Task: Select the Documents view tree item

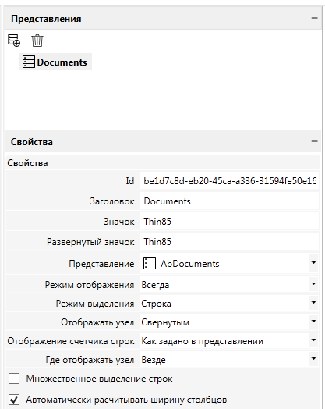Action: (56, 62)
